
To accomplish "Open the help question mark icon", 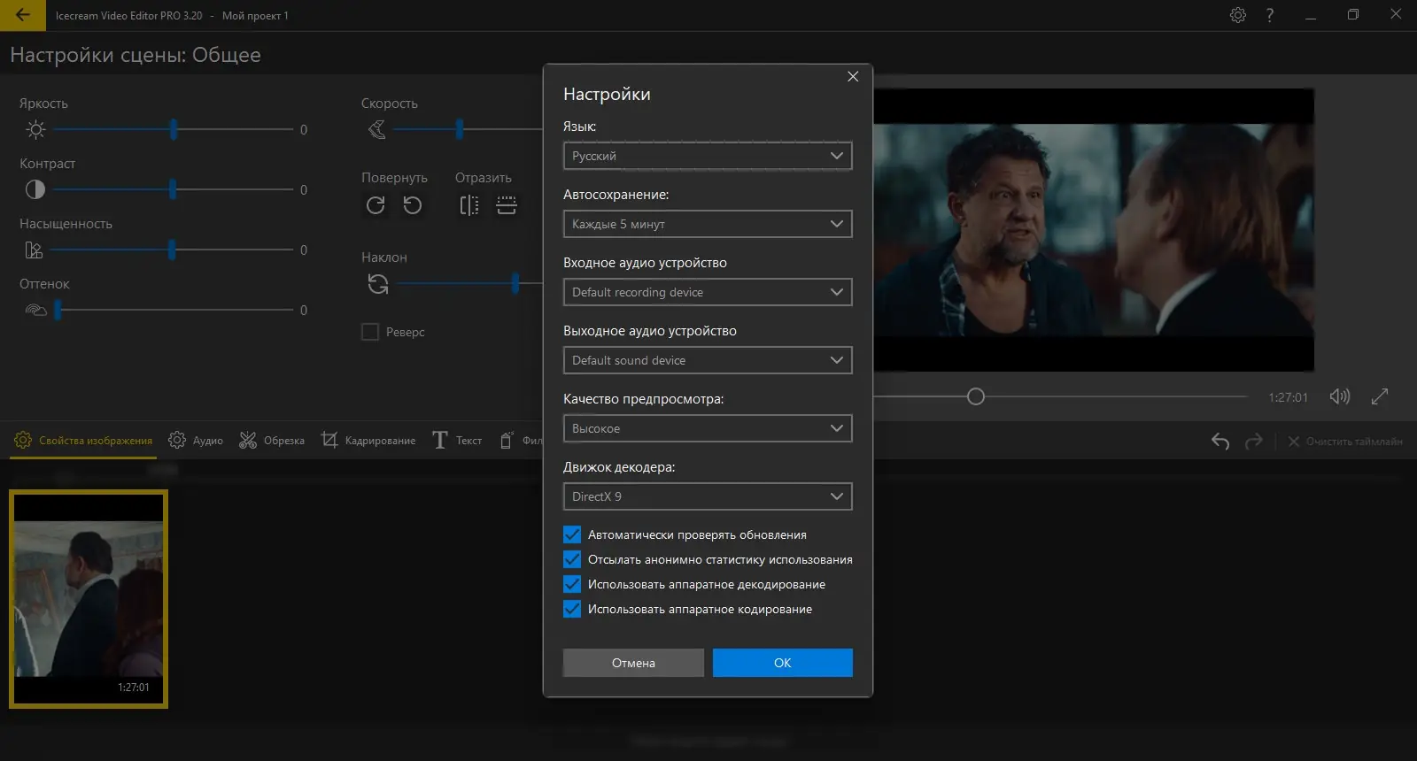I will [1270, 15].
